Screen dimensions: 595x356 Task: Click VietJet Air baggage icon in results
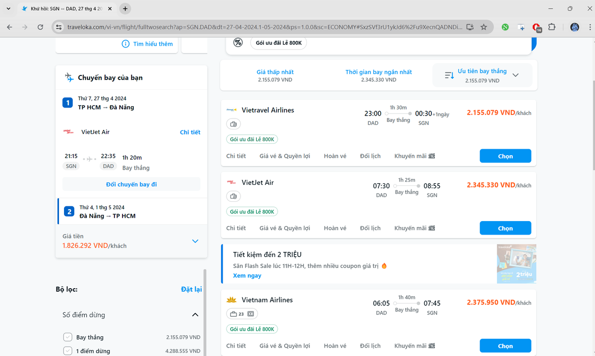pos(234,196)
